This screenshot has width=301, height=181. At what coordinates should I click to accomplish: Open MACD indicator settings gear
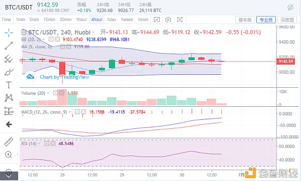pos(77,112)
